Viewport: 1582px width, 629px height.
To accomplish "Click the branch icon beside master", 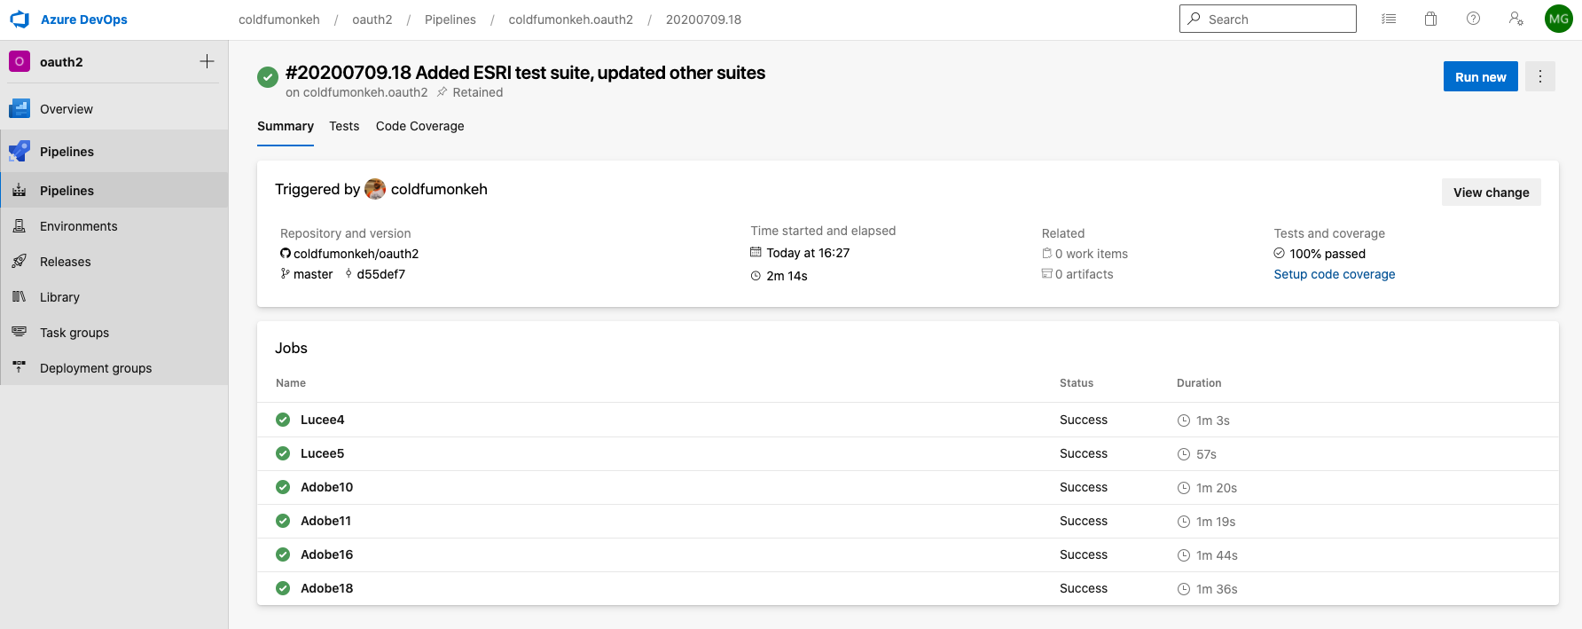I will (x=286, y=274).
